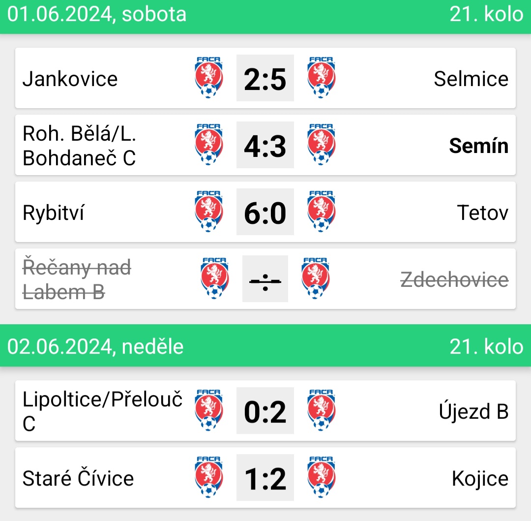Screen dimensions: 531x521
Task: Click Kojice team crest icon
Action: tap(321, 477)
